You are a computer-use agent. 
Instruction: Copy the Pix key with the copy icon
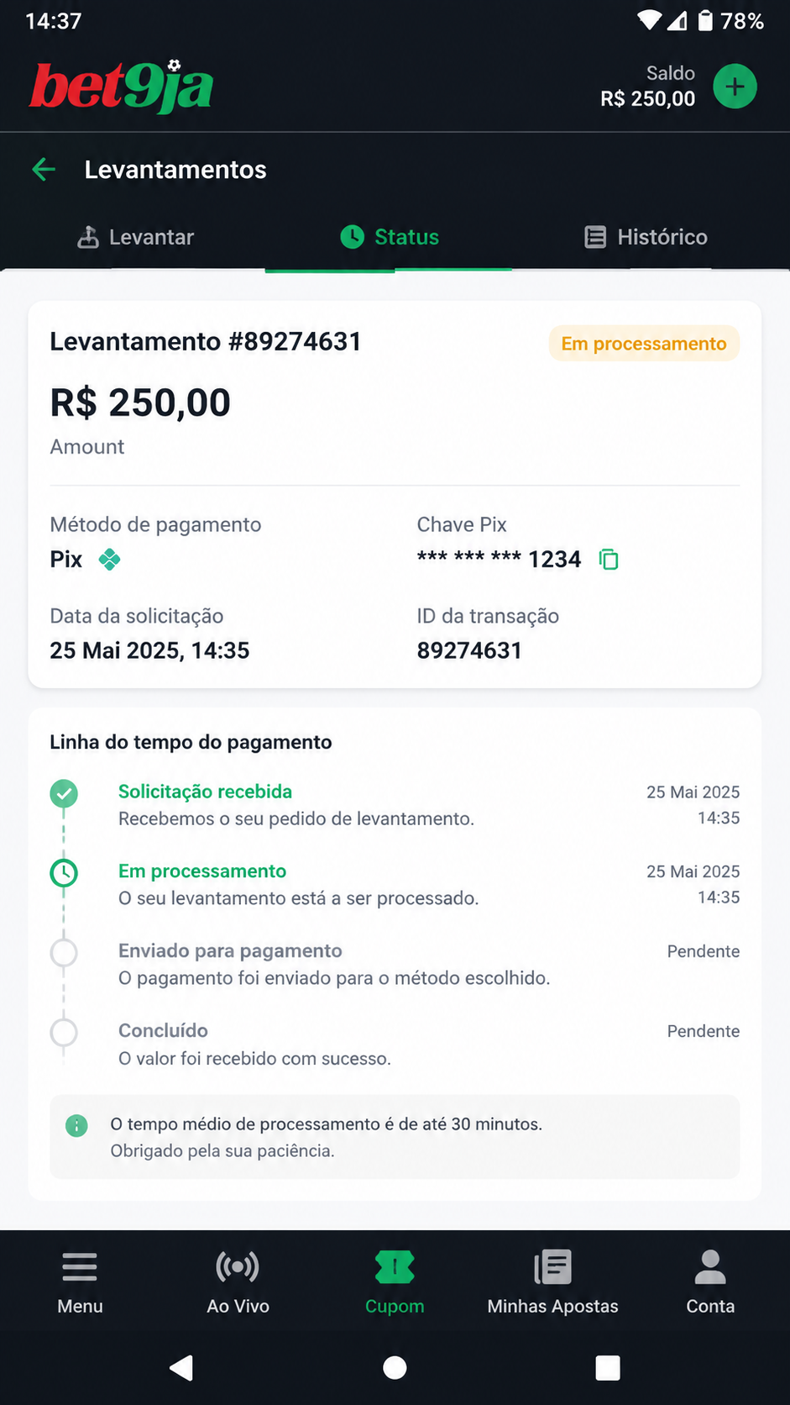[x=609, y=559]
